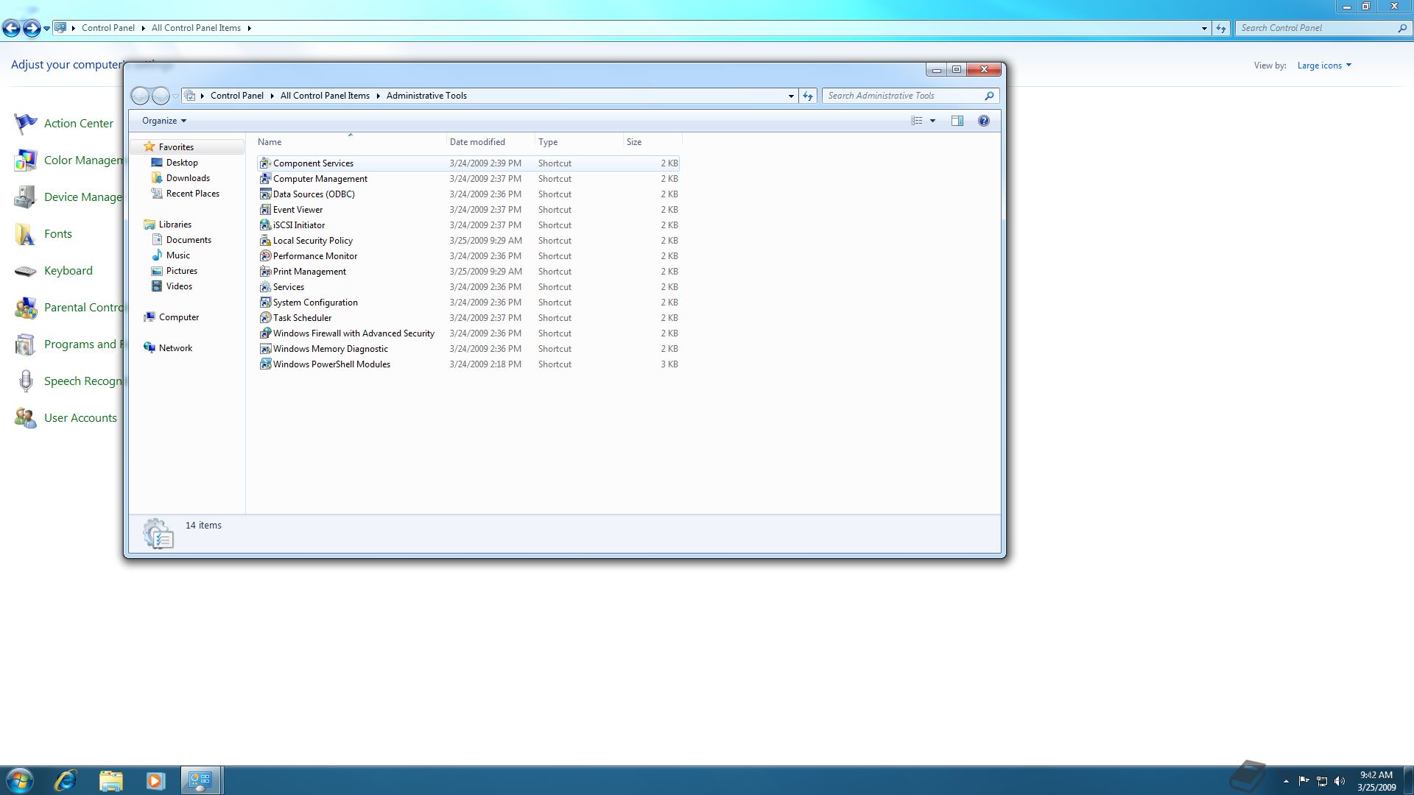Select the Performance Monitor icon
The image size is (1414, 795).
click(265, 256)
